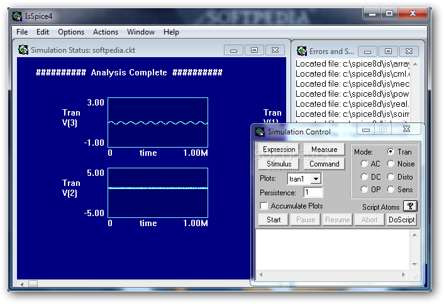Open the Window menu
444x304 pixels.
141,32
